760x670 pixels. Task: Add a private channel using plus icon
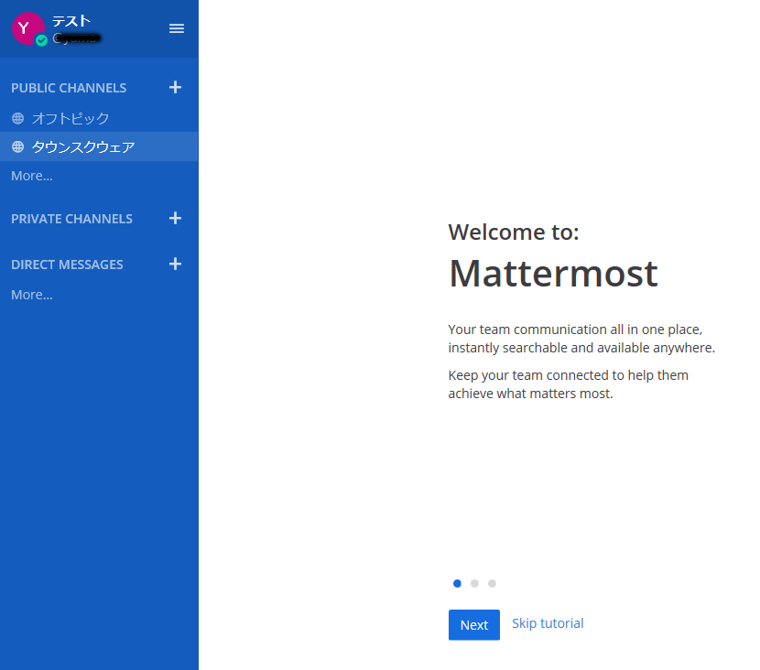point(176,219)
